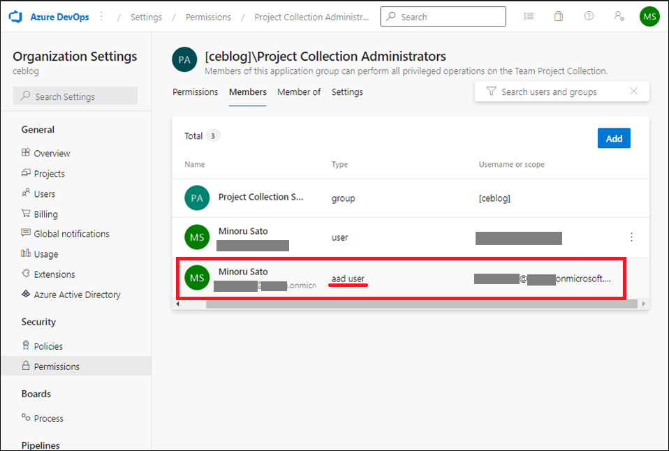Open the Project Collection S… group row
This screenshot has width=669, height=451.
click(411, 198)
